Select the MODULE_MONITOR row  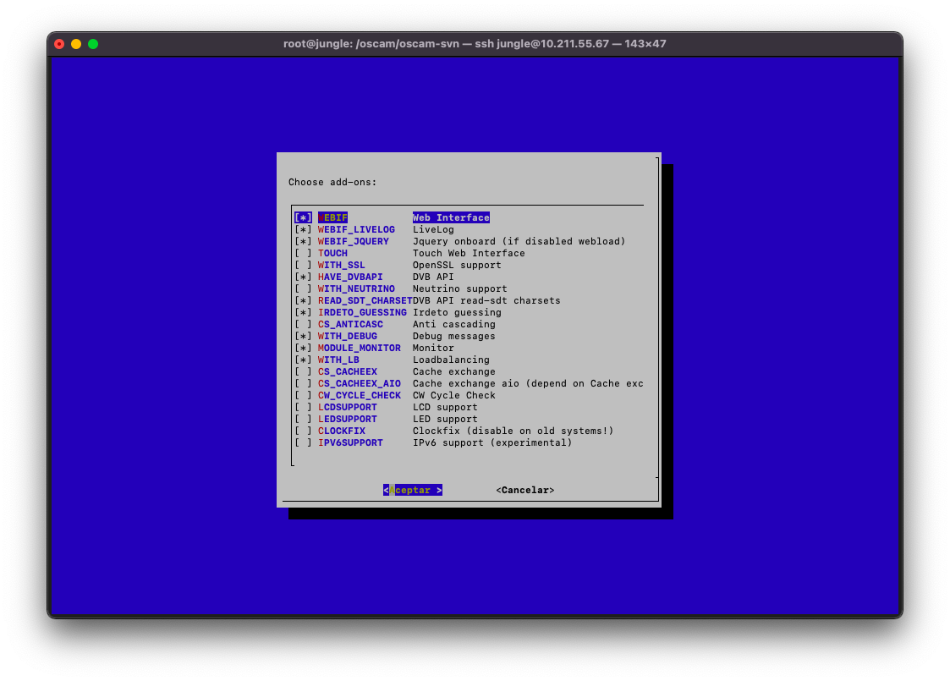point(359,348)
